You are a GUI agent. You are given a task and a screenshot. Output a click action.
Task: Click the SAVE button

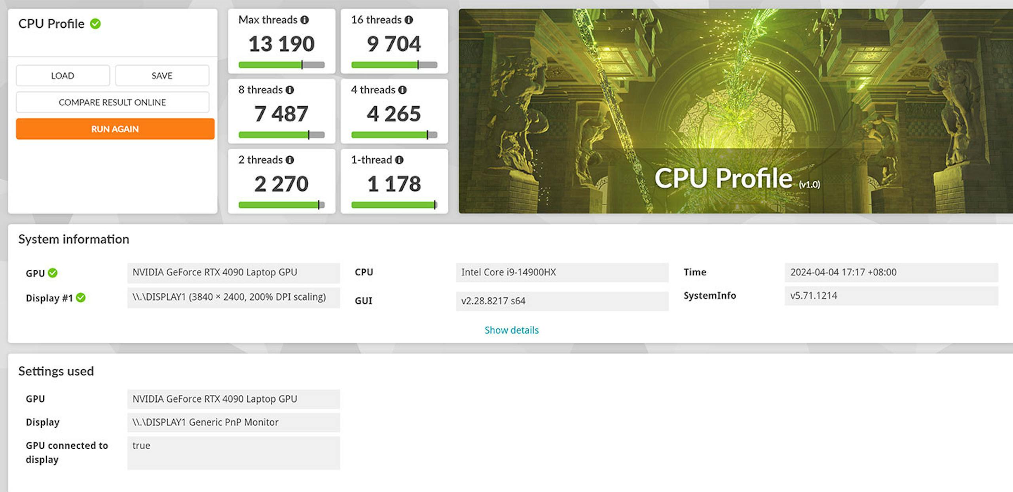(162, 76)
